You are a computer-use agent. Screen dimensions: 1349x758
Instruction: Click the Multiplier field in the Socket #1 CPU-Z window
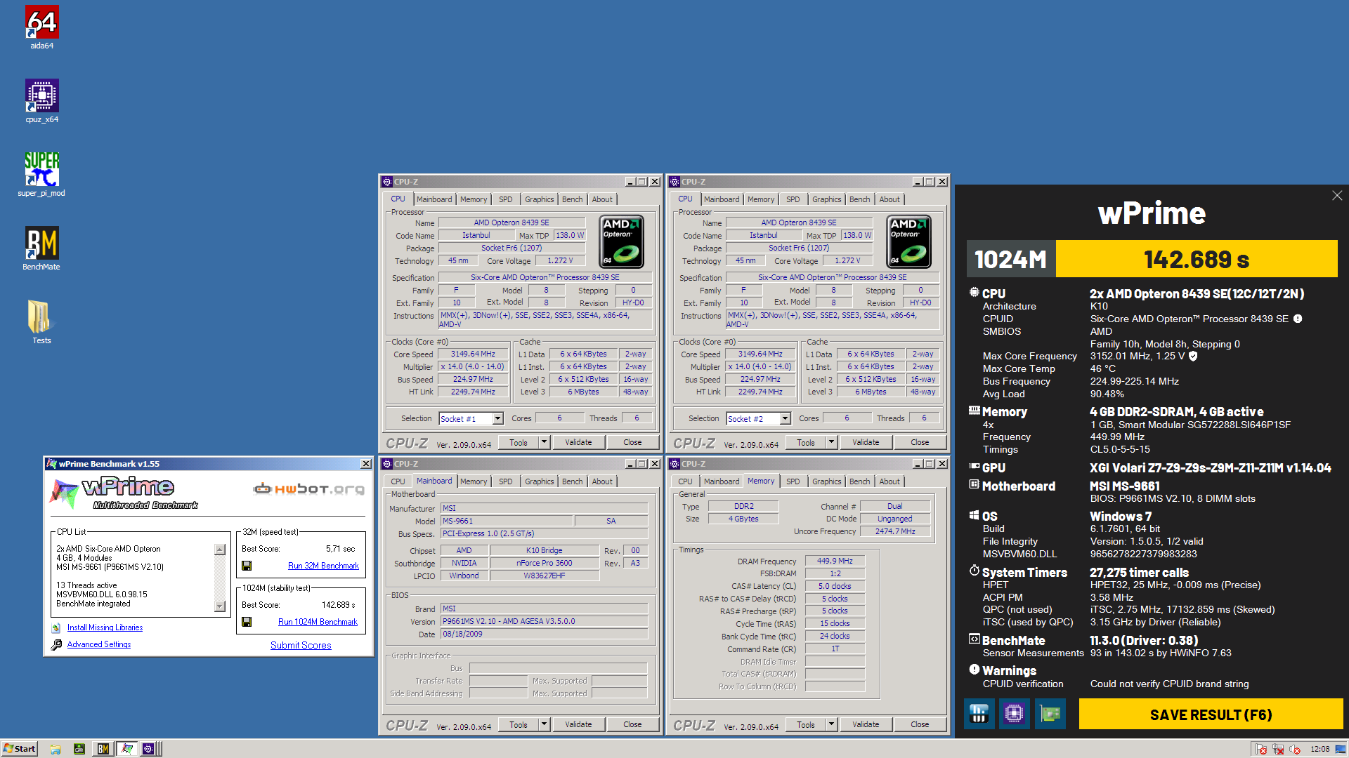pyautogui.click(x=473, y=367)
